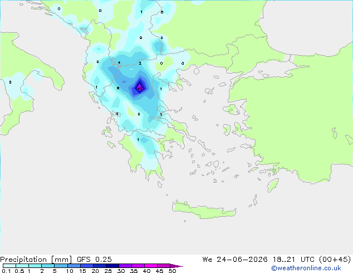Click the 20–25 mm legend swatch
Image resolution: width=353 pixels, height=273 pixels.
[99, 266]
